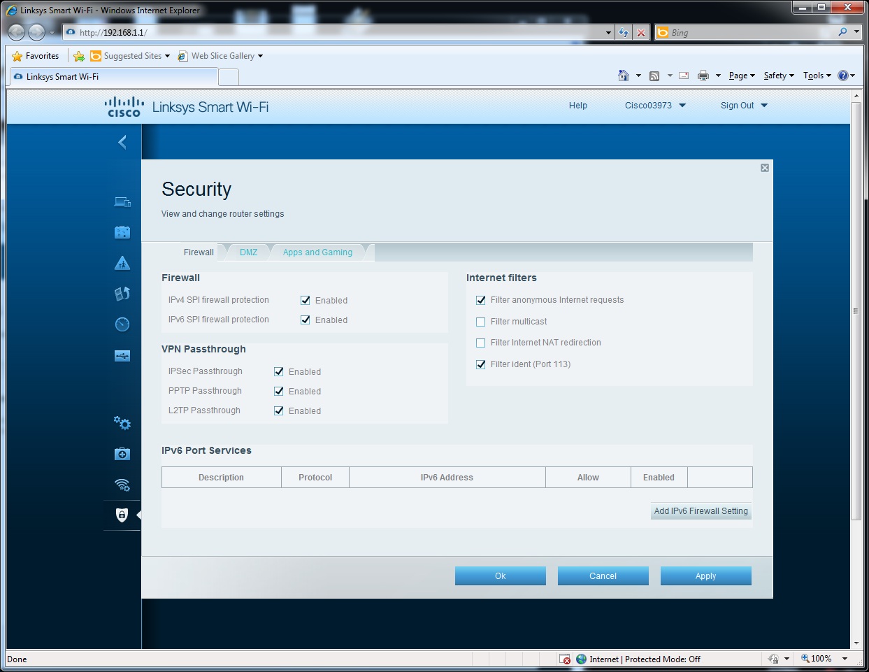Click the Read Mail envelope icon
The width and height of the screenshot is (869, 672).
click(684, 76)
